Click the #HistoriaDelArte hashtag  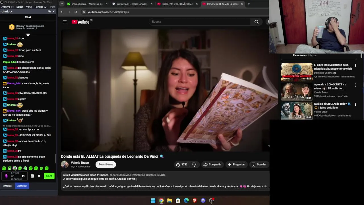tap(156, 175)
